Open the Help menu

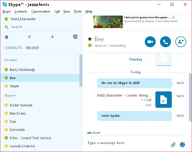(x=89, y=11)
